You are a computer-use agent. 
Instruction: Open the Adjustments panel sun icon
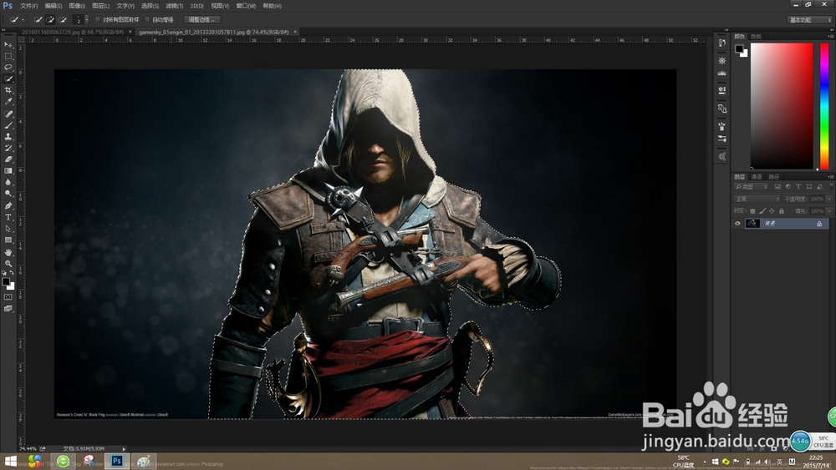click(722, 61)
